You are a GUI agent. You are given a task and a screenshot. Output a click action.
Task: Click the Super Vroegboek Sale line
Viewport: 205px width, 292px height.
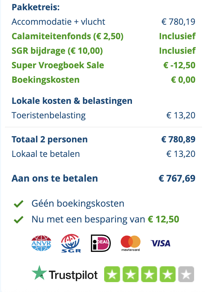click(x=58, y=65)
